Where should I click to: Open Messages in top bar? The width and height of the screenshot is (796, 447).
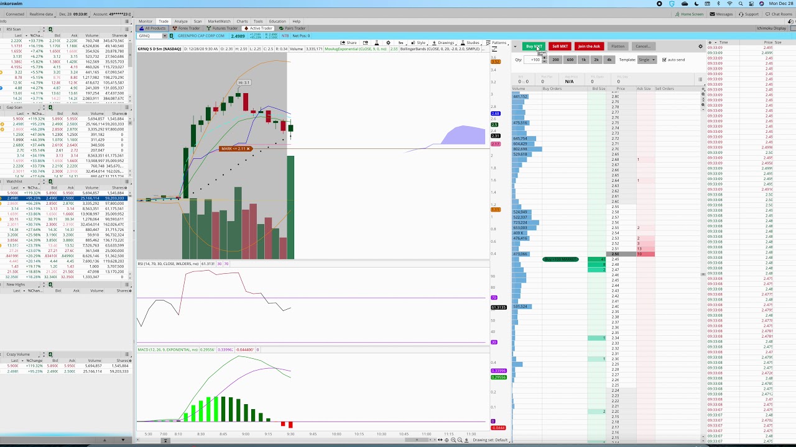tap(721, 14)
